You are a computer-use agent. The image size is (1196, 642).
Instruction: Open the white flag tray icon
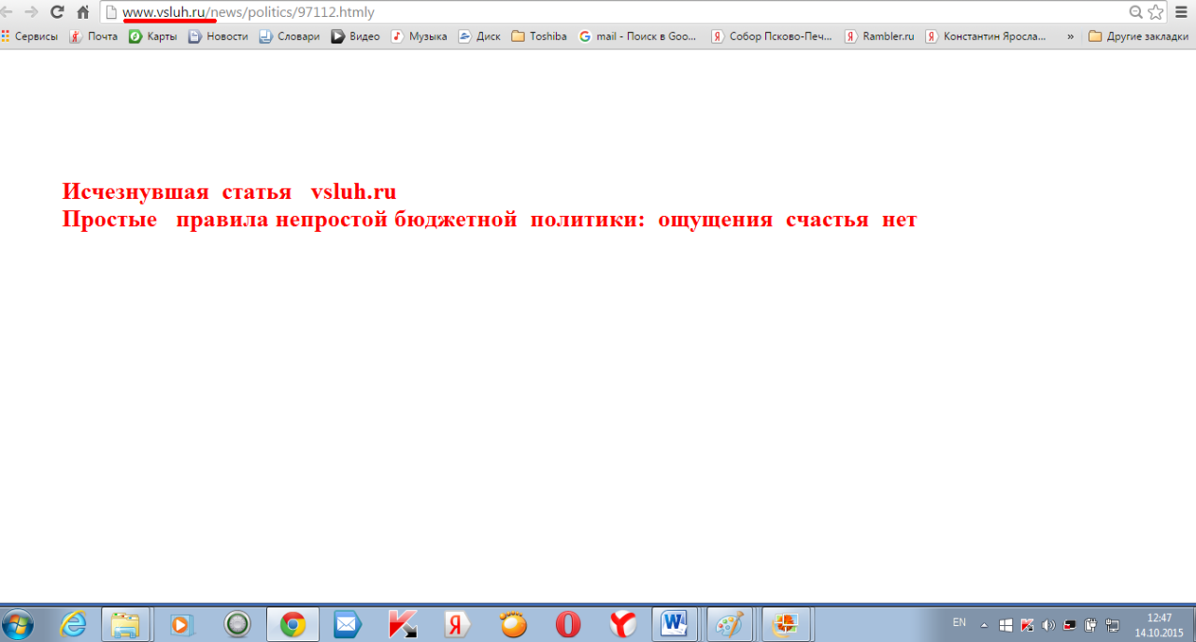[x=1006, y=625]
